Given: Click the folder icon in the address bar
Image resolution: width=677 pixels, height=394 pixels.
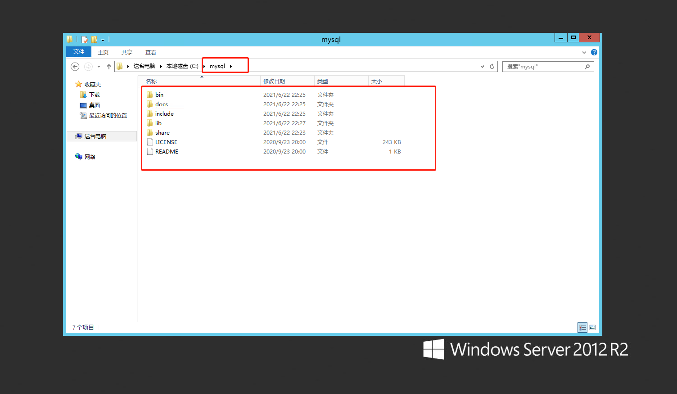Looking at the screenshot, I should point(120,66).
